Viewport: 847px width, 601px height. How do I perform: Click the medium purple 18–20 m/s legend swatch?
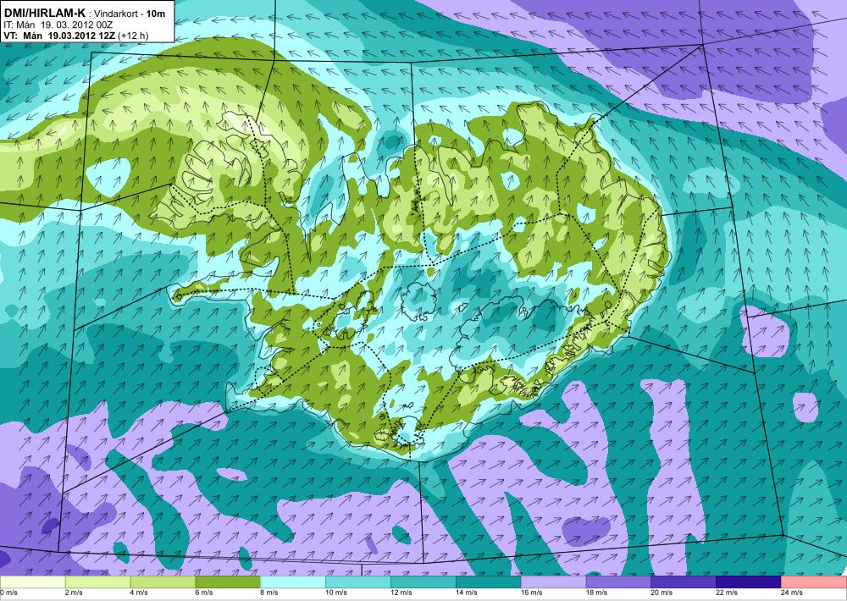(x=618, y=582)
